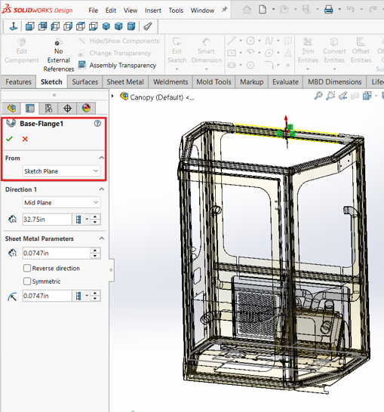Open the Print dropdown arrow
The width and height of the screenshot is (384, 412).
pyautogui.click(x=339, y=9)
